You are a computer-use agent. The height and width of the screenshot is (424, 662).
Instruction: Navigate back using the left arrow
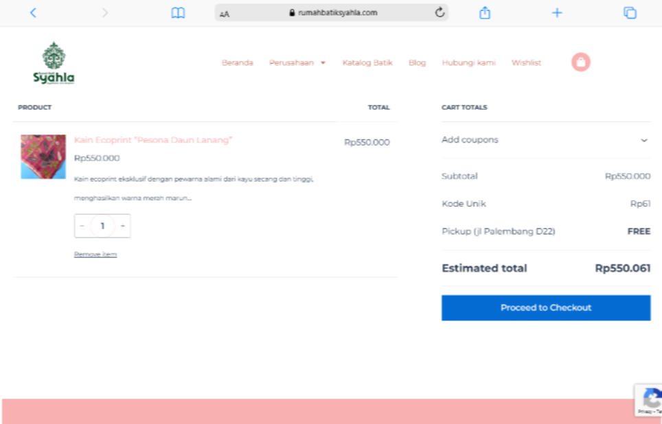click(x=33, y=12)
